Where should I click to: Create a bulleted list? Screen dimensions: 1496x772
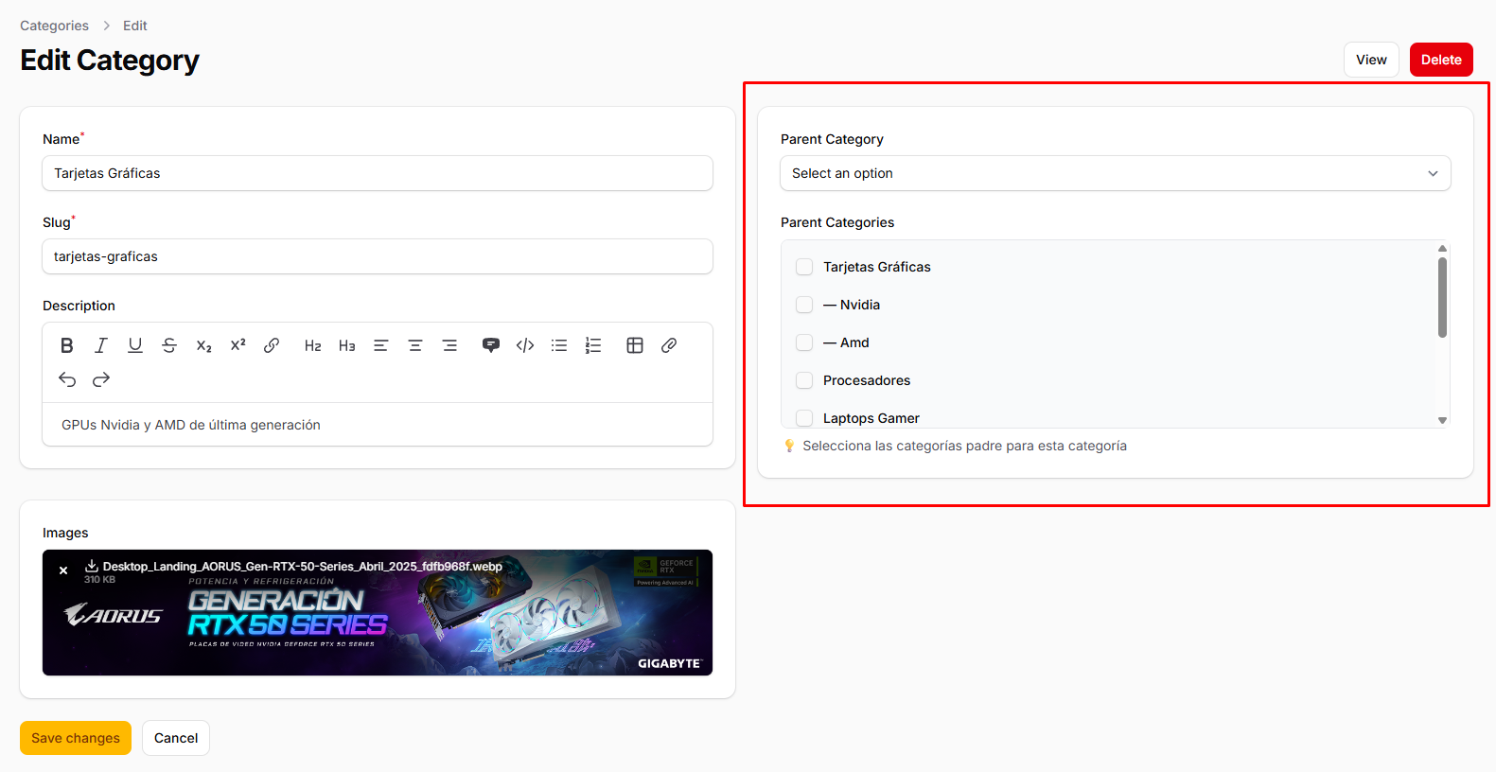559,345
